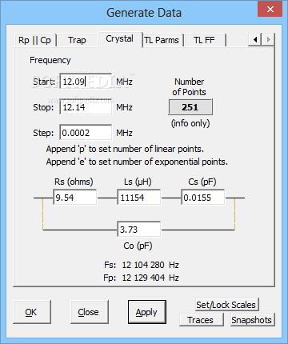Click the Start frequency field

point(86,82)
